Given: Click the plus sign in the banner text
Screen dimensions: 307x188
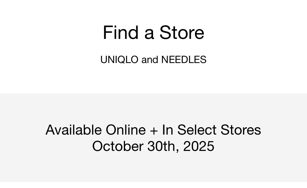Looking at the screenshot, I should [x=154, y=130].
